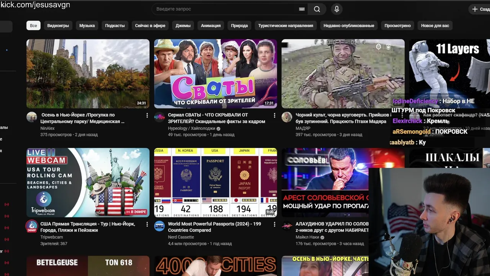Click the 397 тыс. просмотров text
The height and width of the screenshot is (276, 490).
(x=316, y=135)
